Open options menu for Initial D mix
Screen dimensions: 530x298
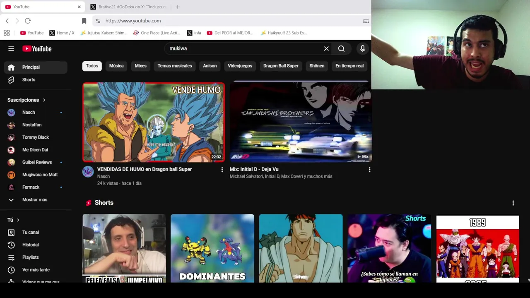[x=369, y=170]
